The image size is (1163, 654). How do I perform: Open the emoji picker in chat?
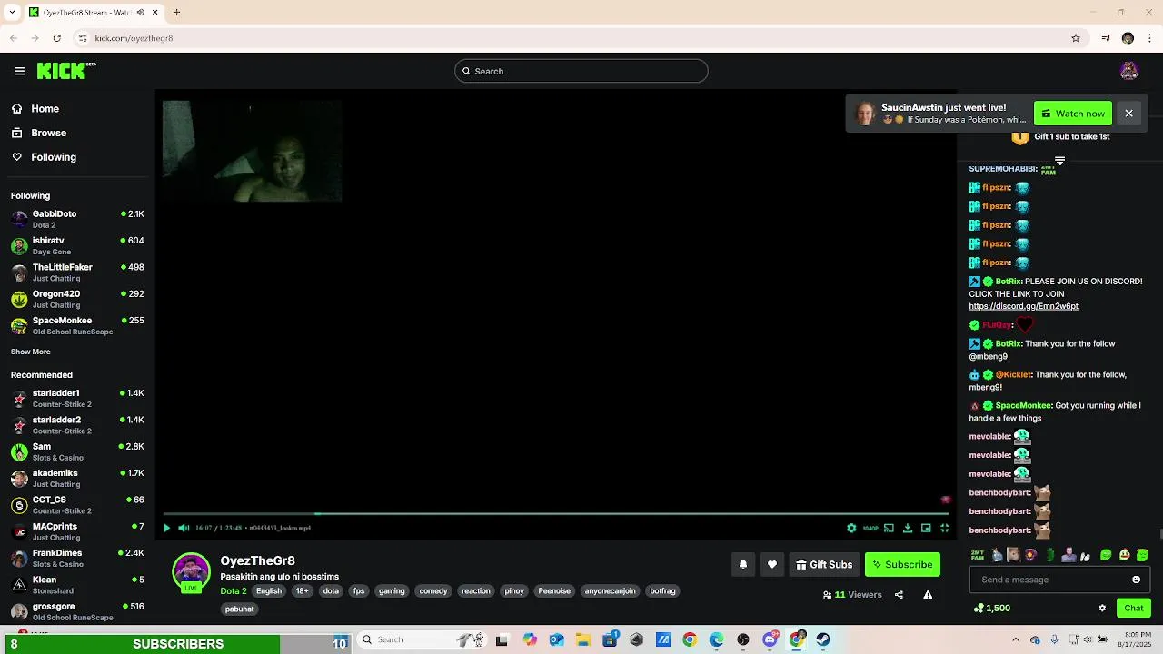pos(1136,580)
